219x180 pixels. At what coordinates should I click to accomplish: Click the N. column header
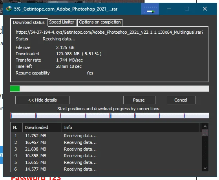coord(16,127)
